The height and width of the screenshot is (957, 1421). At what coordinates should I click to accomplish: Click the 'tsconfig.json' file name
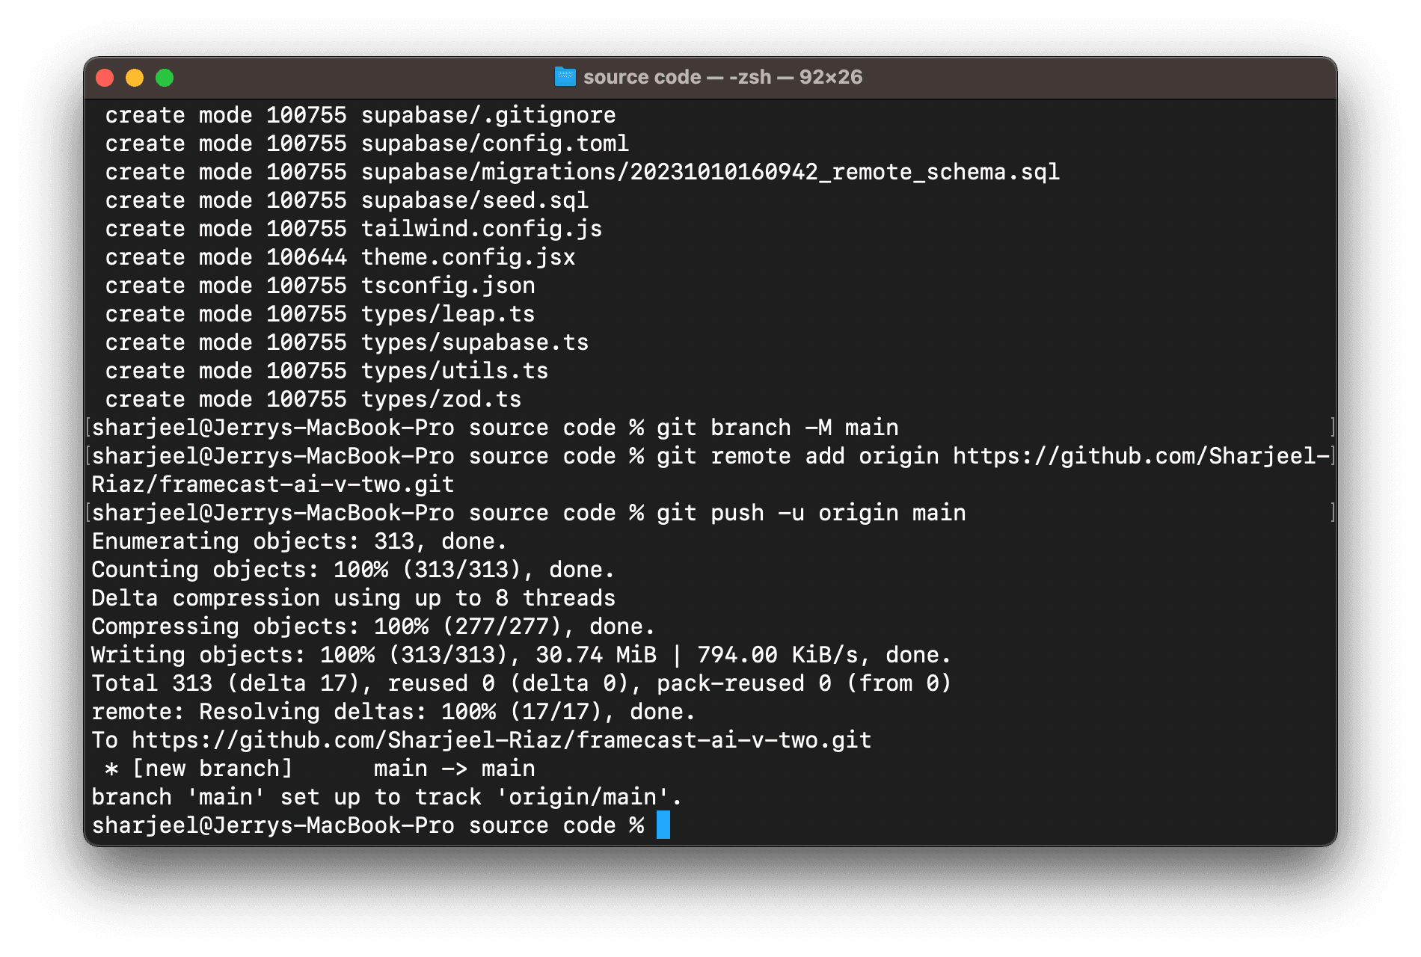pos(448,286)
